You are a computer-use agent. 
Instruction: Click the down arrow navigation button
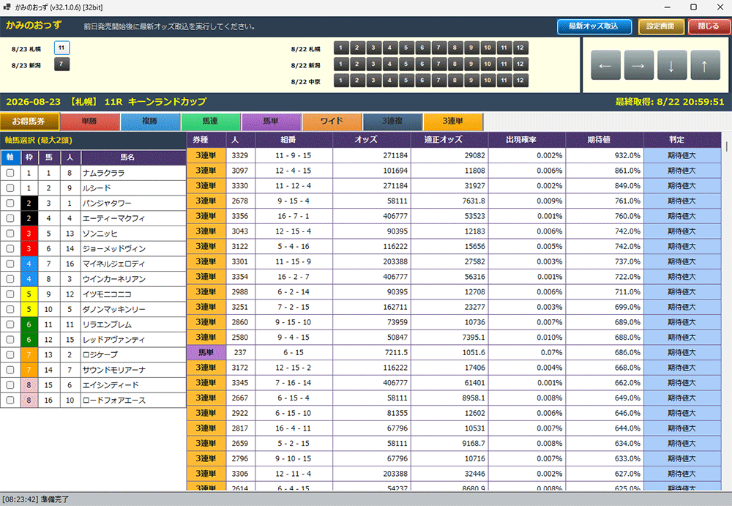(x=672, y=65)
